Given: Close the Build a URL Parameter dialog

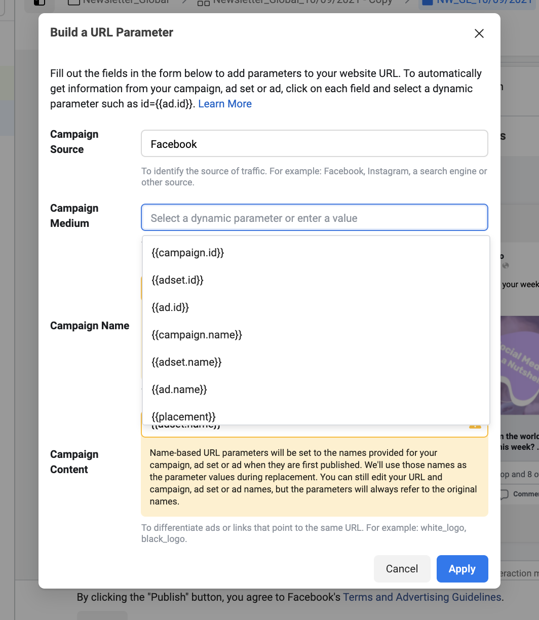Looking at the screenshot, I should coord(479,33).
